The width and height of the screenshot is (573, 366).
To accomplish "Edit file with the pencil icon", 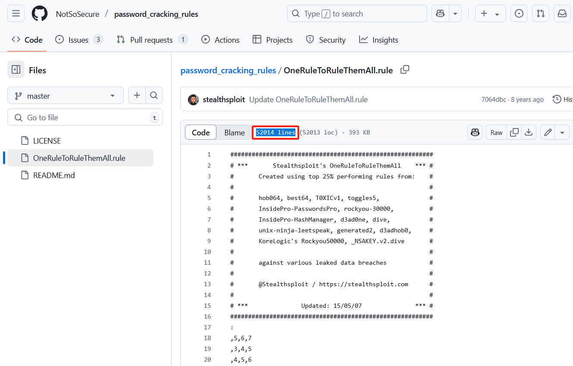I will 548,132.
